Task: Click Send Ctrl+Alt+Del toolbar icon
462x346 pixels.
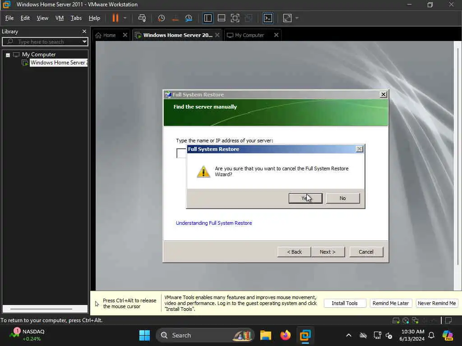Action: pos(142,18)
